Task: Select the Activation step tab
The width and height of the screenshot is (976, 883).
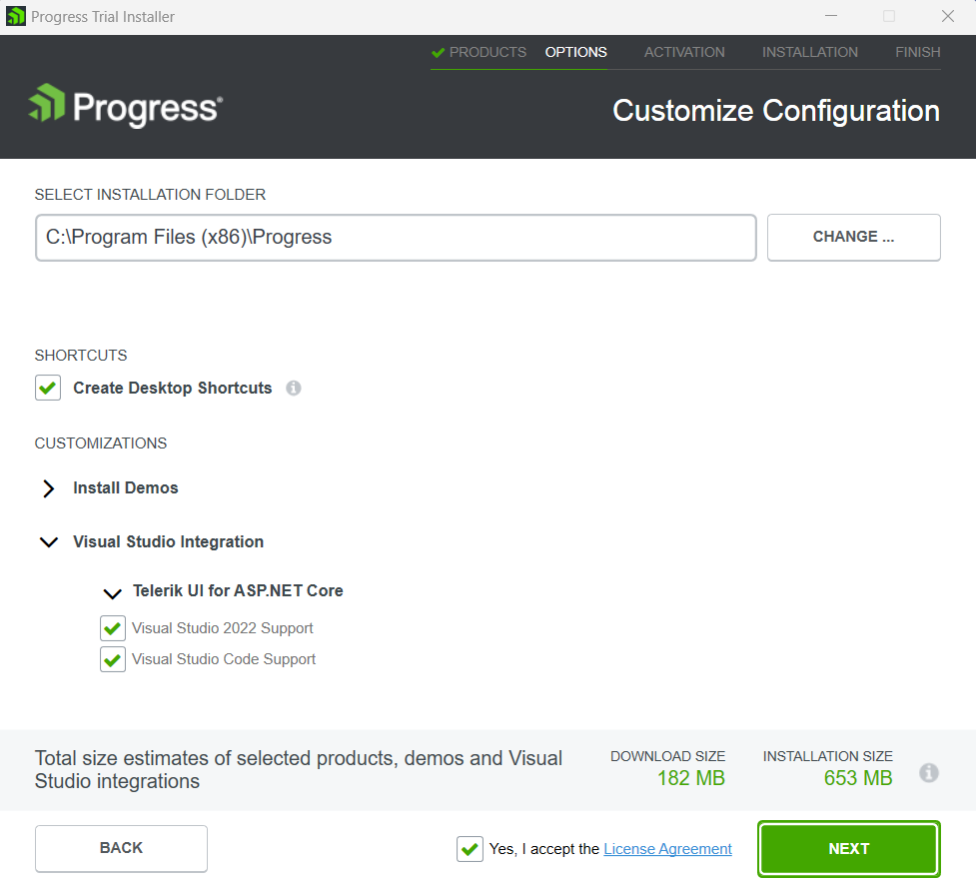Action: click(x=684, y=52)
